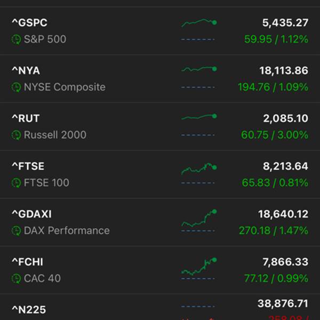The image size is (320, 320).
Task: Tap the clock icon beside Russell 2000
Action: pyautogui.click(x=16, y=135)
